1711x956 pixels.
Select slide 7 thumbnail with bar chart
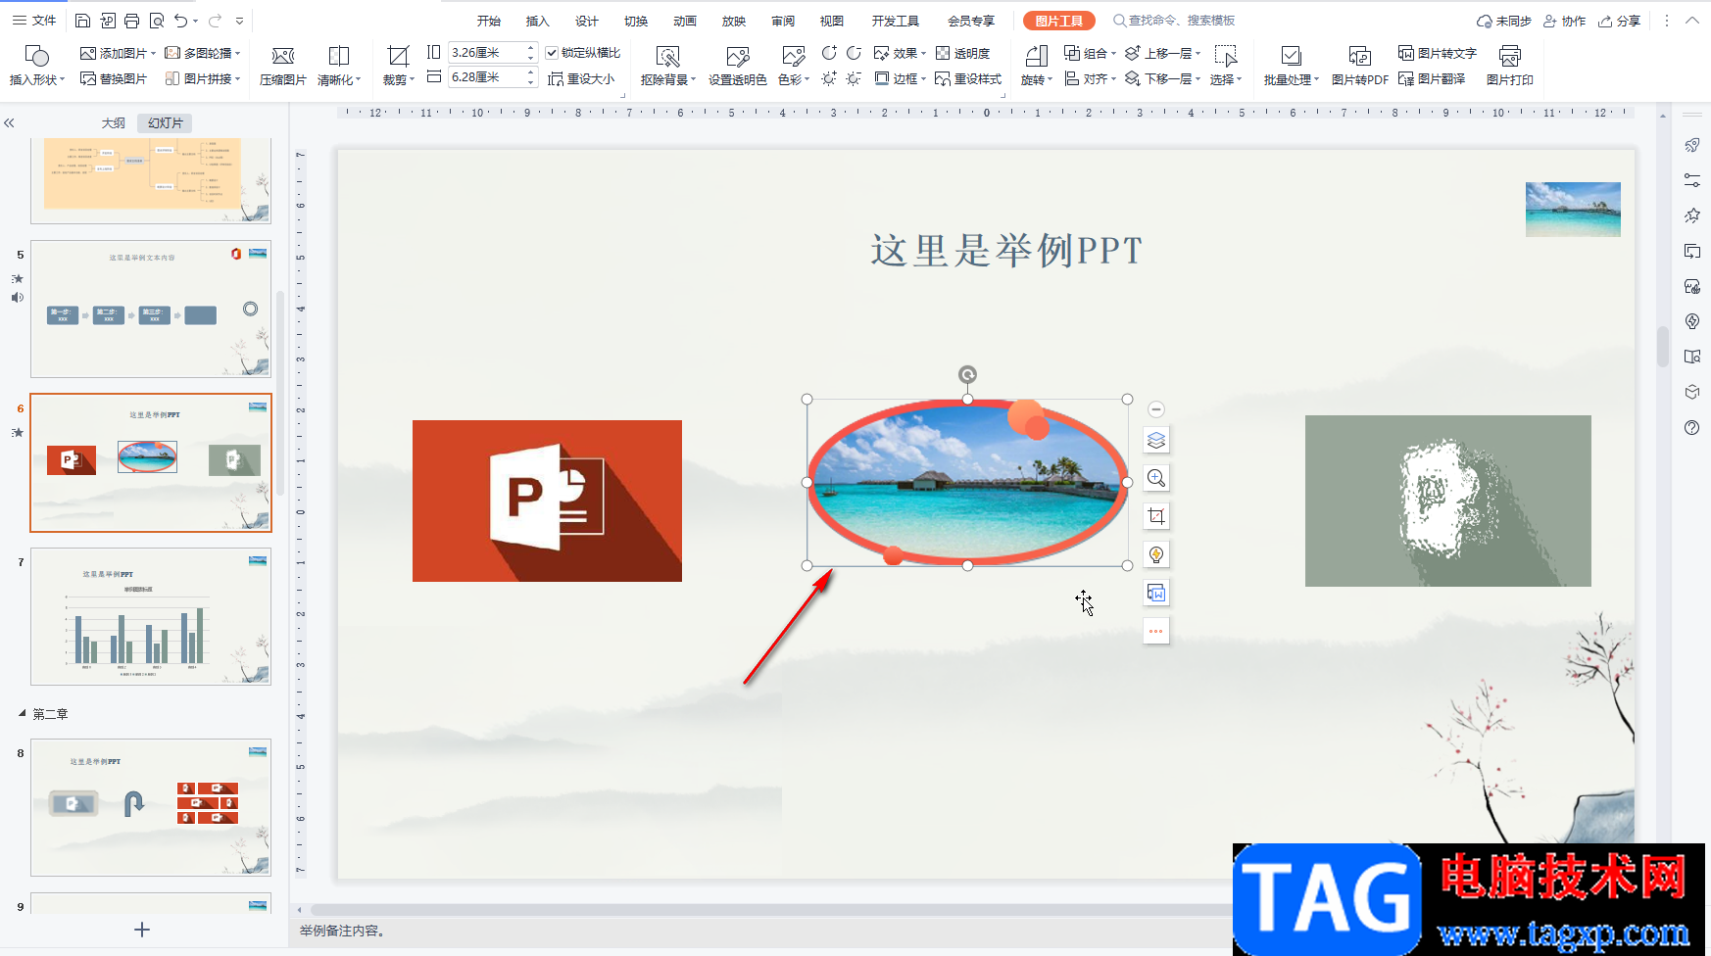click(151, 616)
